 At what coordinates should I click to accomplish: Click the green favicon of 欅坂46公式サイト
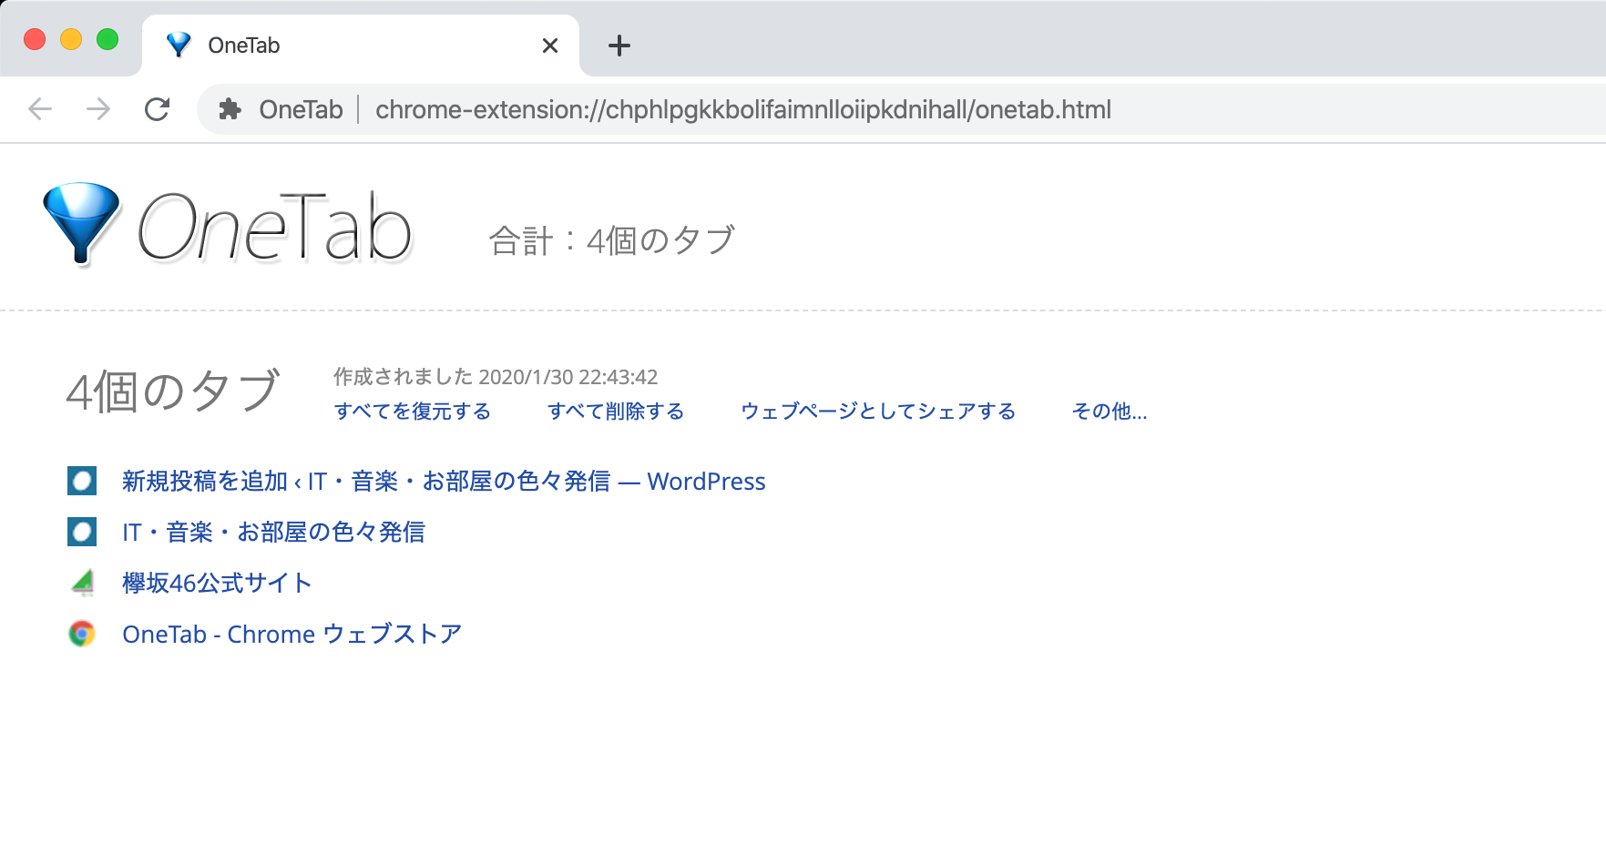(82, 583)
